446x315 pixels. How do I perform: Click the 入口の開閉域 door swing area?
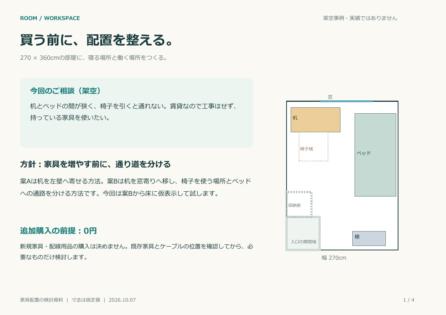pos(303,233)
